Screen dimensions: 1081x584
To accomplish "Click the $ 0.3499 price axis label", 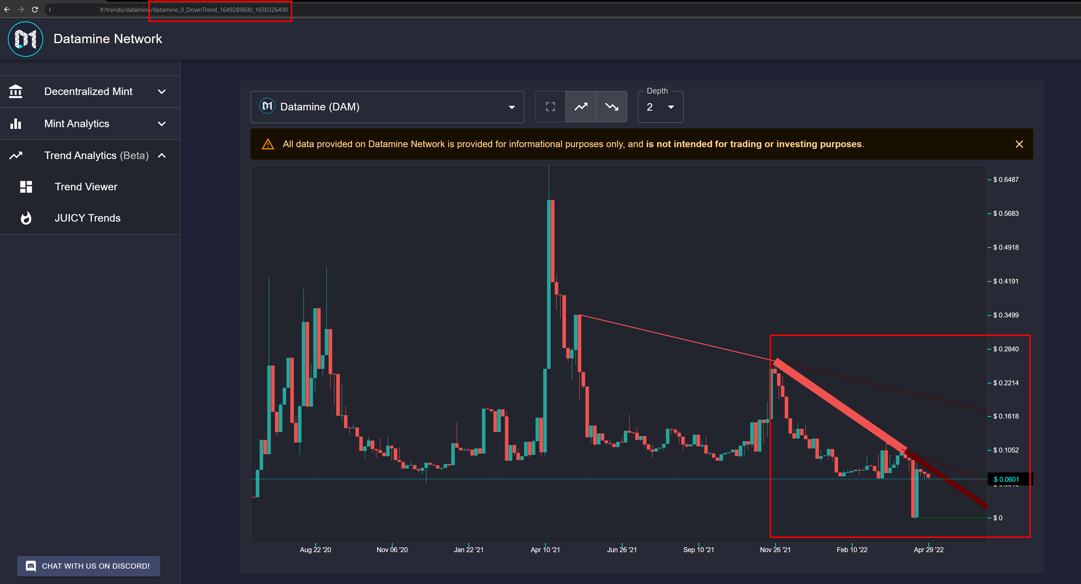I will (x=1006, y=315).
